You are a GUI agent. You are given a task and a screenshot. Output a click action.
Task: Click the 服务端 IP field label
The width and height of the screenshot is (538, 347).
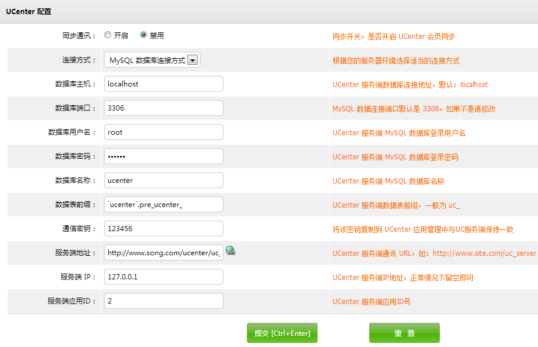coord(78,277)
